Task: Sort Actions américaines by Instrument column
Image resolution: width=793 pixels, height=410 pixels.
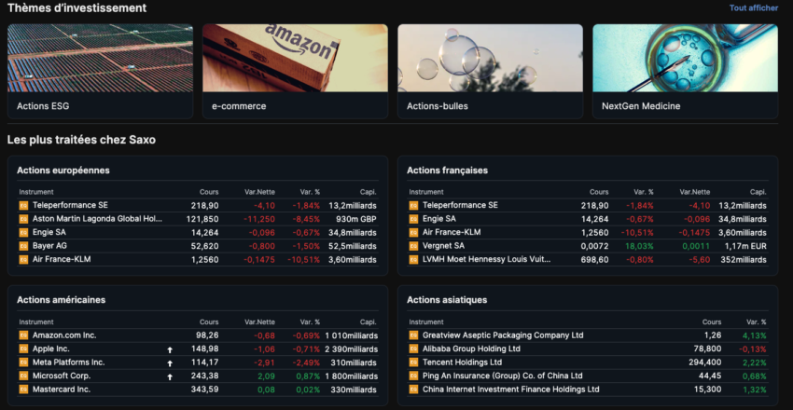Action: point(36,322)
